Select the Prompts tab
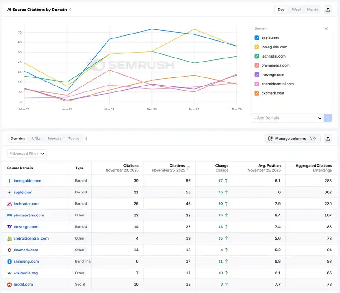Viewport: 340px width, 293px height. (54, 139)
